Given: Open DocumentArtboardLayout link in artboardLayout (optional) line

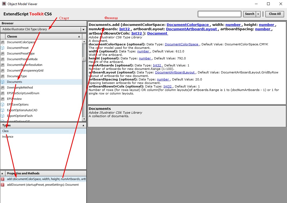Looking at the screenshot, I should [175, 72].
